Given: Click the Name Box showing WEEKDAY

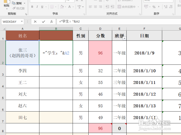Looking at the screenshot, I should pyautogui.click(x=11, y=22).
